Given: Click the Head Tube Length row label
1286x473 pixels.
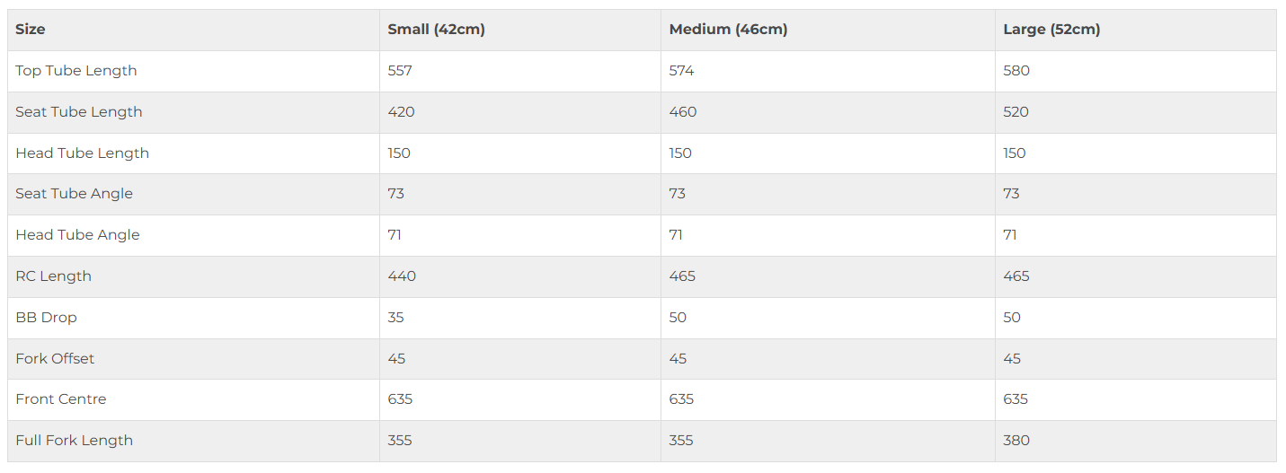Looking at the screenshot, I should (82, 153).
